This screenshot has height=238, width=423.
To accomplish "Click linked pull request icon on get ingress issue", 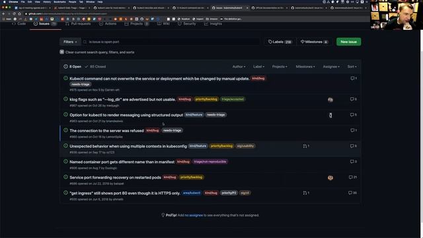I will pos(306,193).
